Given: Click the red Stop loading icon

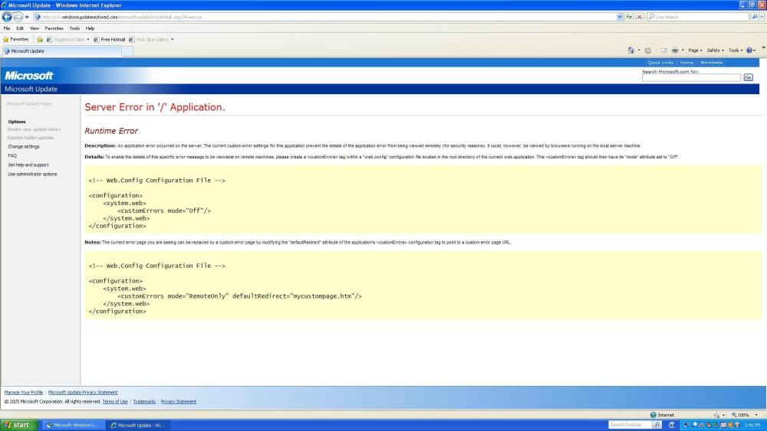Looking at the screenshot, I should [640, 17].
